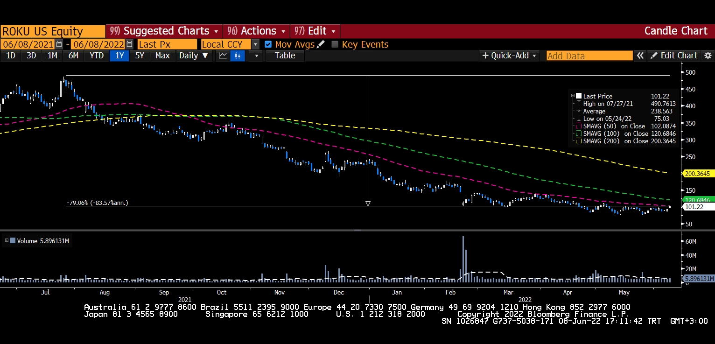Select the 3D range tab
The image size is (715, 344).
pyautogui.click(x=31, y=56)
